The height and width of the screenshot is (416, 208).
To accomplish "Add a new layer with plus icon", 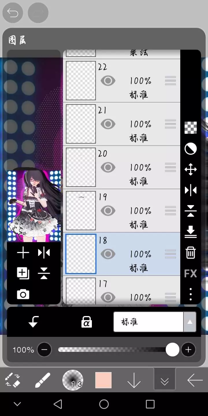I will [23, 253].
